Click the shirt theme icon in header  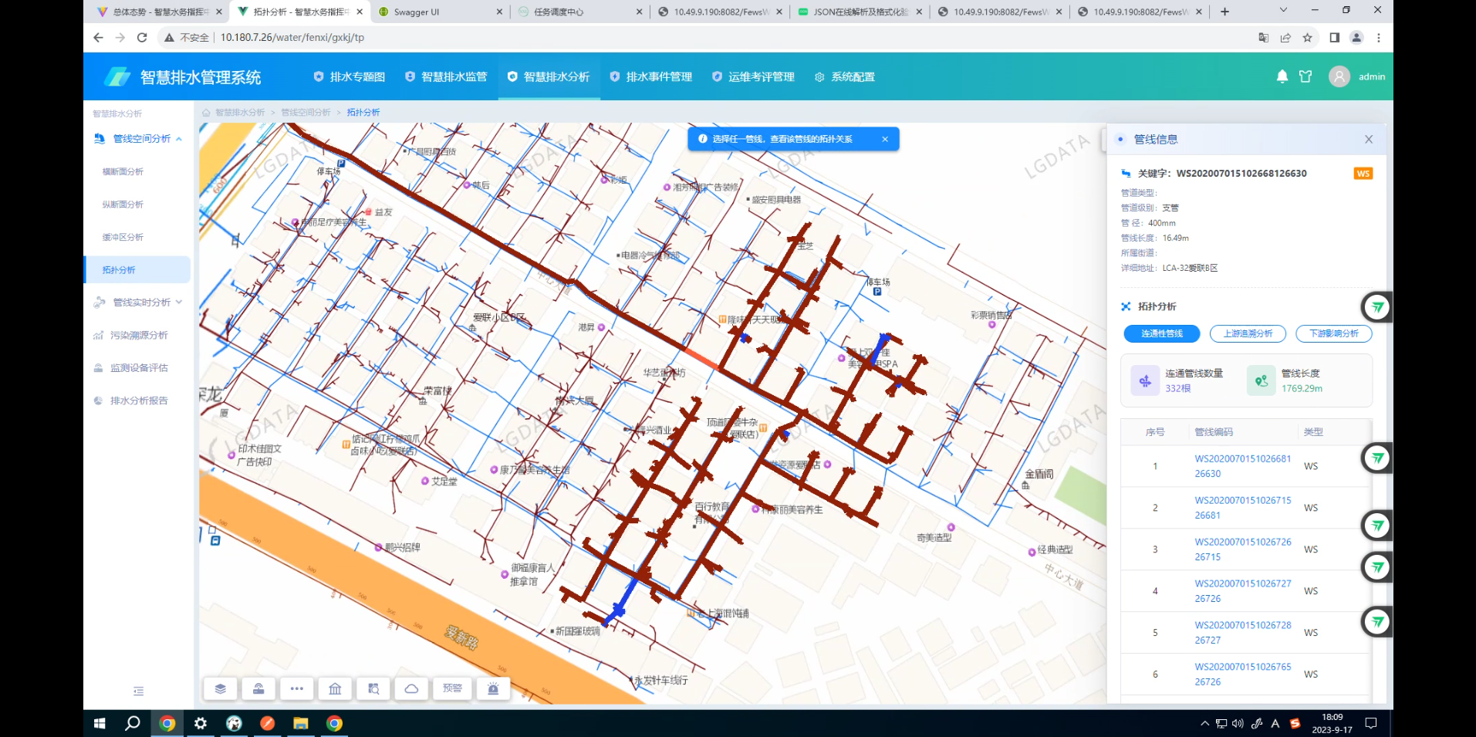coord(1305,76)
